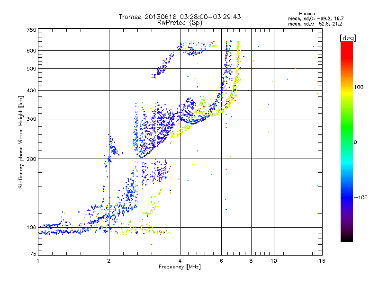This screenshot has height=284, width=379.
Task: Click the y-axis tick label '750'
Action: (31, 30)
